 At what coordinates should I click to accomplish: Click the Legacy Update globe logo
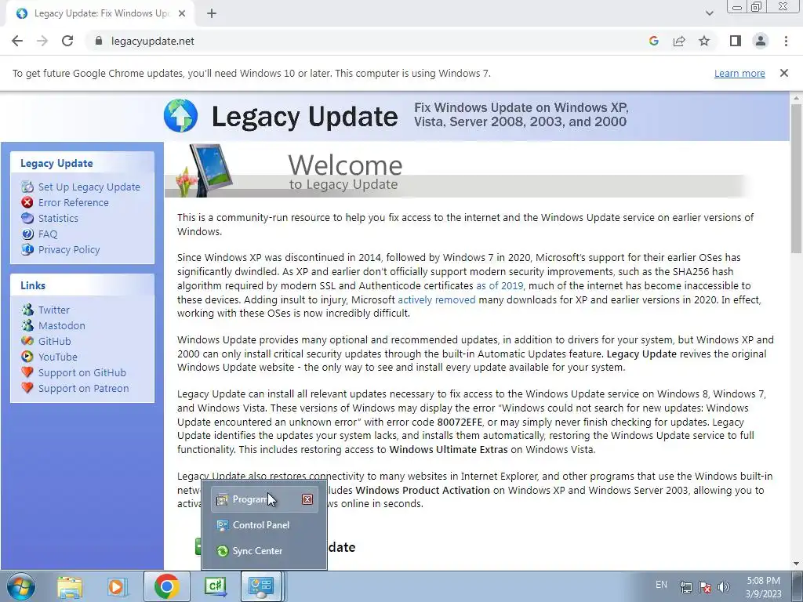180,116
